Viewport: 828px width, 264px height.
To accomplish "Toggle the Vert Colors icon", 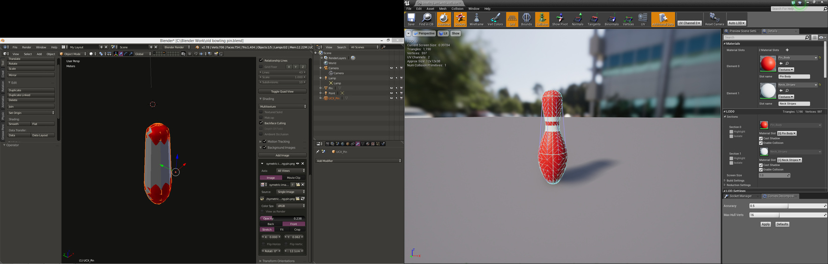I will [495, 19].
